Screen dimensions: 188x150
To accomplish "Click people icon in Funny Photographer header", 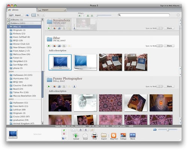I will tap(74, 86).
